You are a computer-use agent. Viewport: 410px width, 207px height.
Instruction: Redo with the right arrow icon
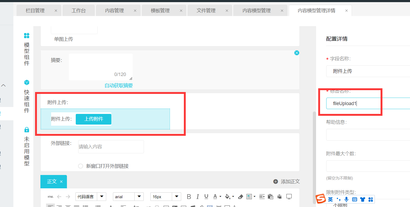coord(68,197)
